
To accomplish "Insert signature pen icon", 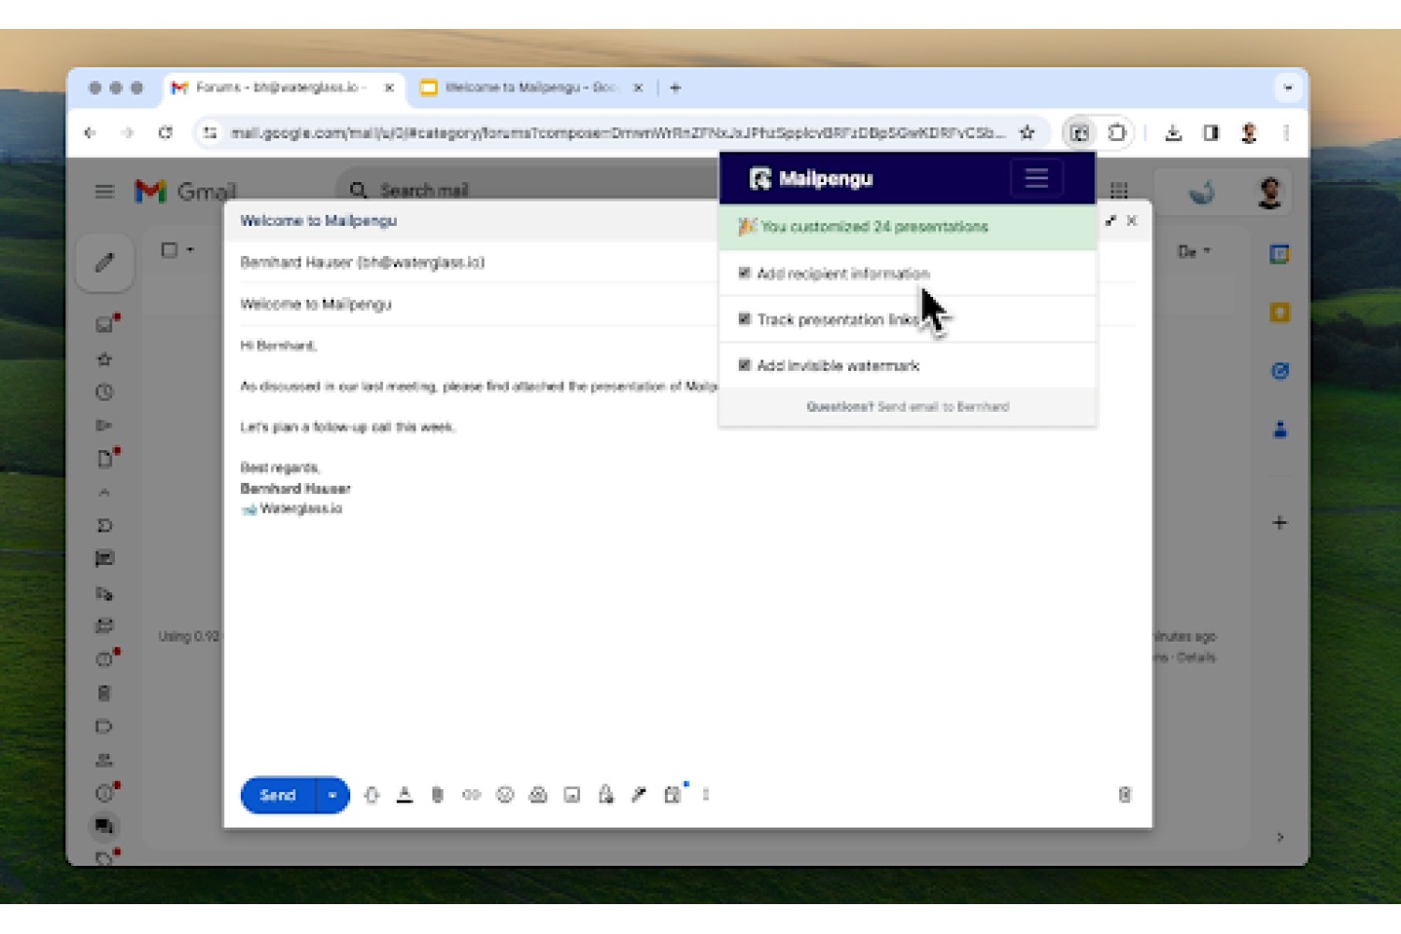I will click(x=639, y=795).
